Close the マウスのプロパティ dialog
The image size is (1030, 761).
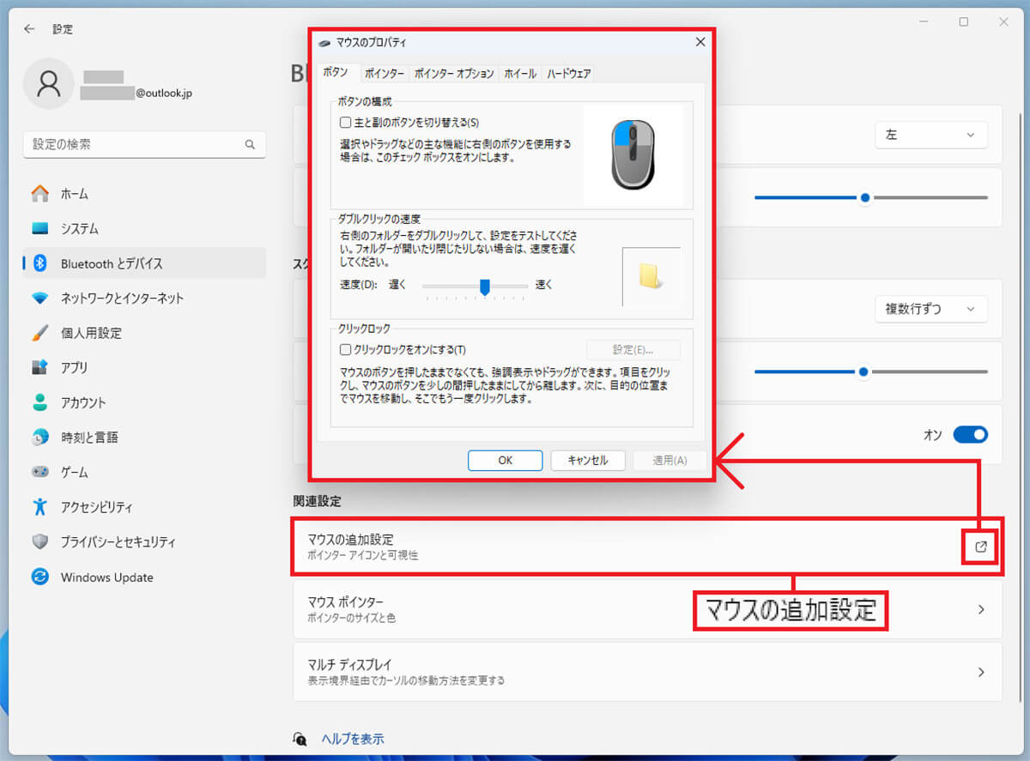click(700, 41)
